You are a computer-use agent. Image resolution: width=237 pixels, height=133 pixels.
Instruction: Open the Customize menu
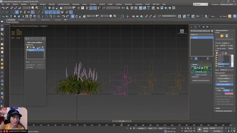click(138, 4)
